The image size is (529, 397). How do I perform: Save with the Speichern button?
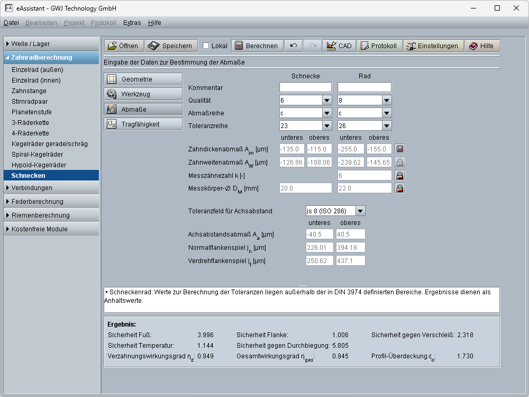[171, 46]
